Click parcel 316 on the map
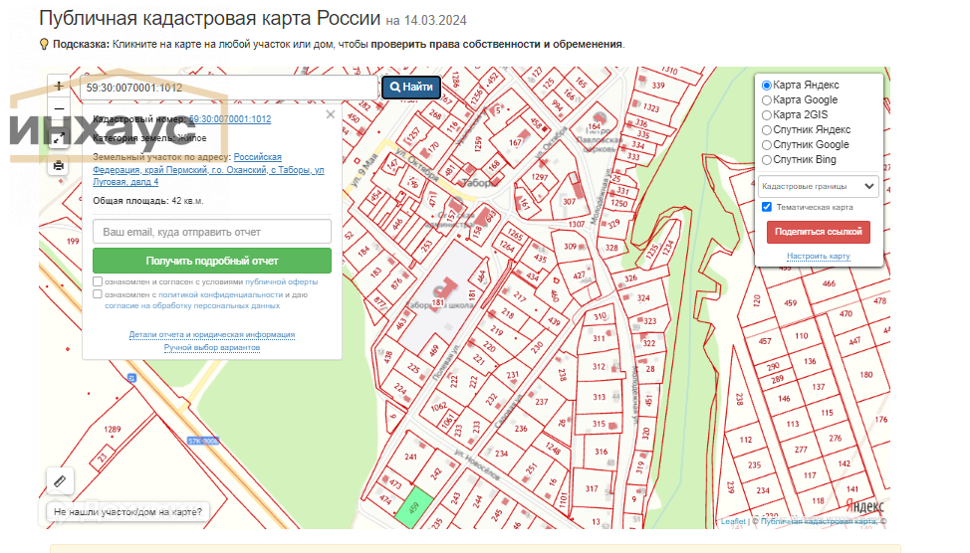Image resolution: width=970 pixels, height=553 pixels. click(x=601, y=452)
